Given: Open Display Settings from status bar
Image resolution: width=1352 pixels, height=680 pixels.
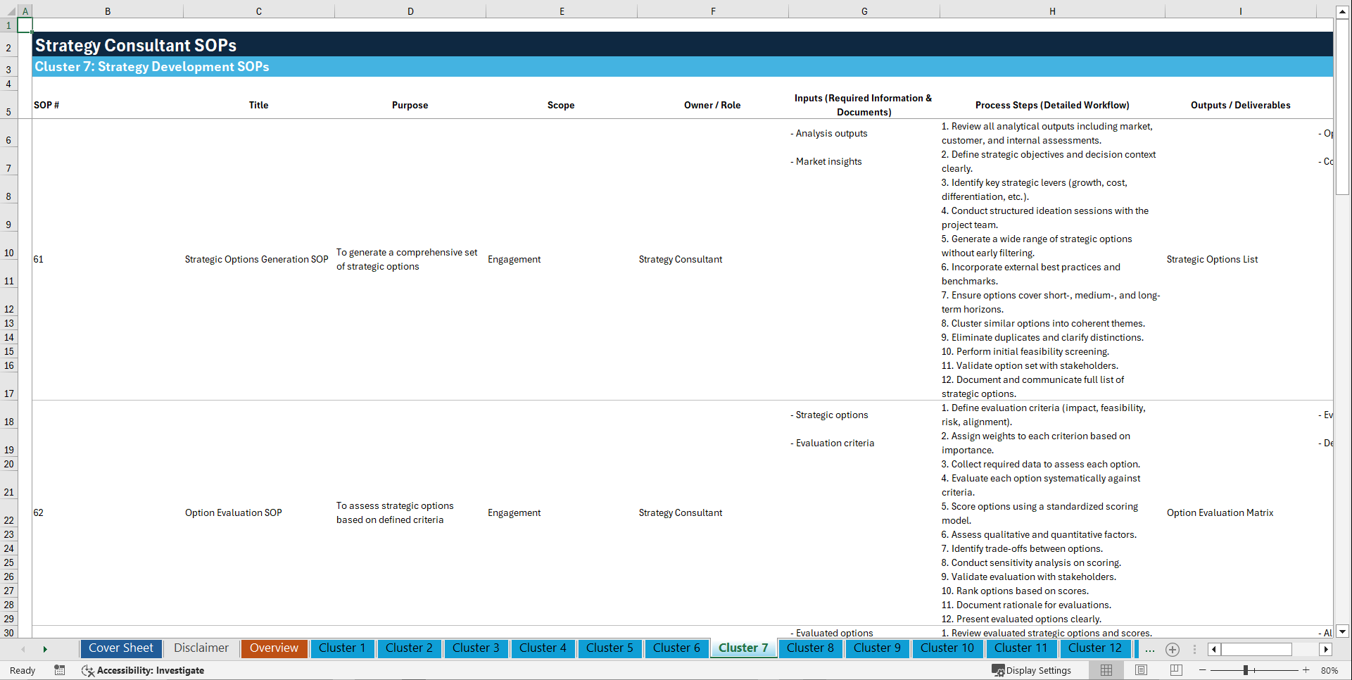Looking at the screenshot, I should coord(1032,670).
